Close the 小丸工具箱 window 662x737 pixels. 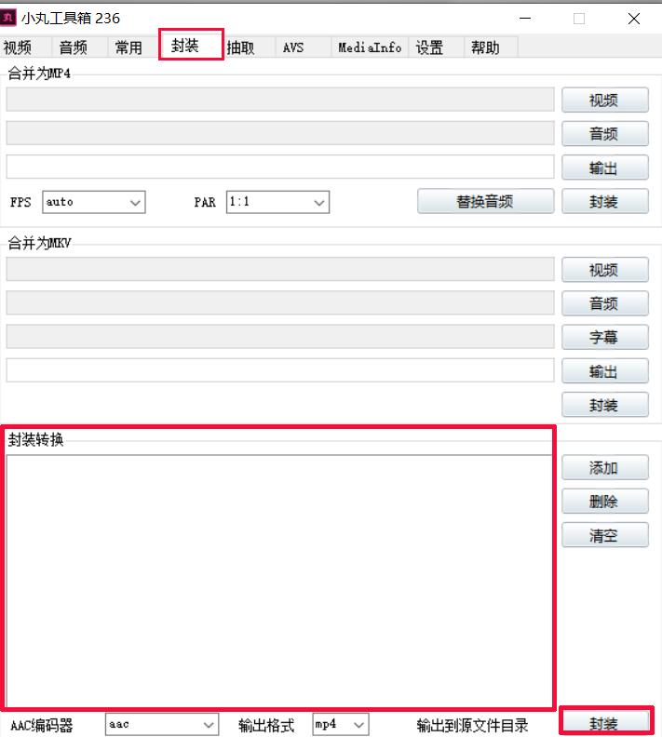(634, 19)
